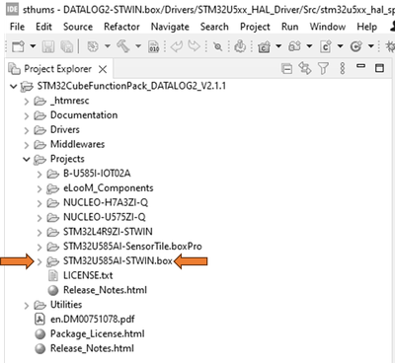Select Release_Notes.html under Projects folder
The image size is (395, 363).
[x=105, y=290]
